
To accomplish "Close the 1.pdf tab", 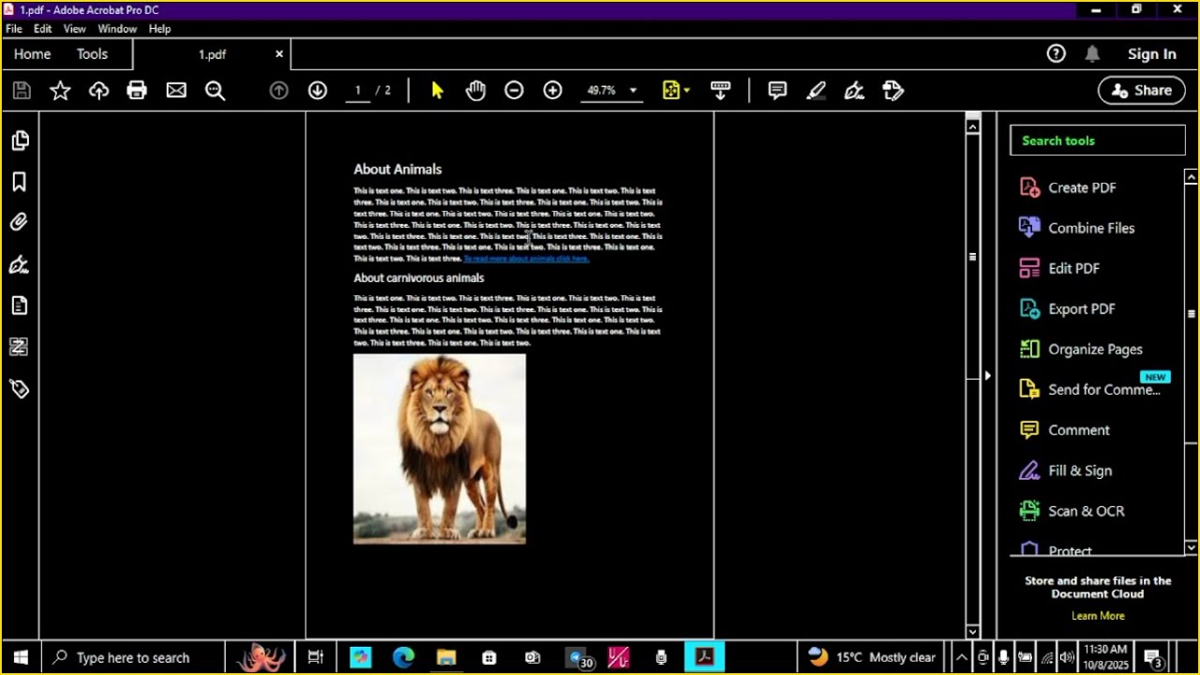I will point(278,54).
